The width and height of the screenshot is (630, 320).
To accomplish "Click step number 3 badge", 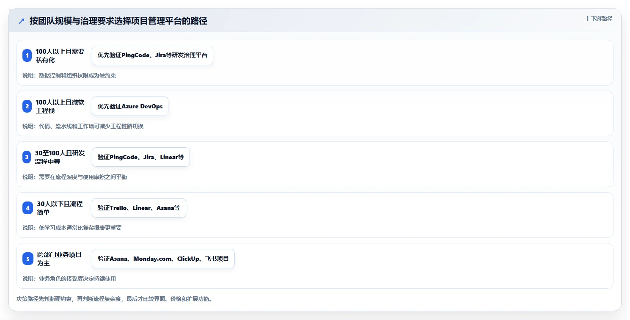I will pyautogui.click(x=27, y=157).
